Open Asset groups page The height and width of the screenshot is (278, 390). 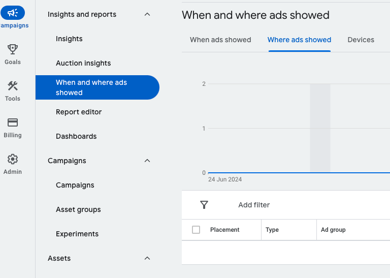(x=78, y=209)
